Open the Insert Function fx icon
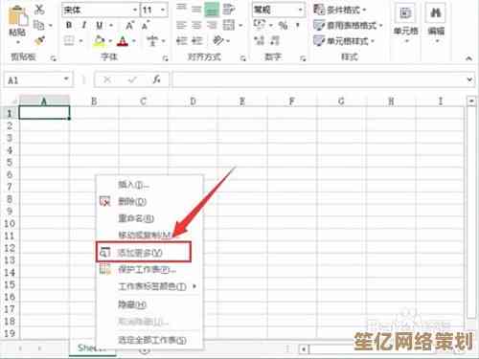Viewport: 479px width, 359px height. tap(156, 79)
